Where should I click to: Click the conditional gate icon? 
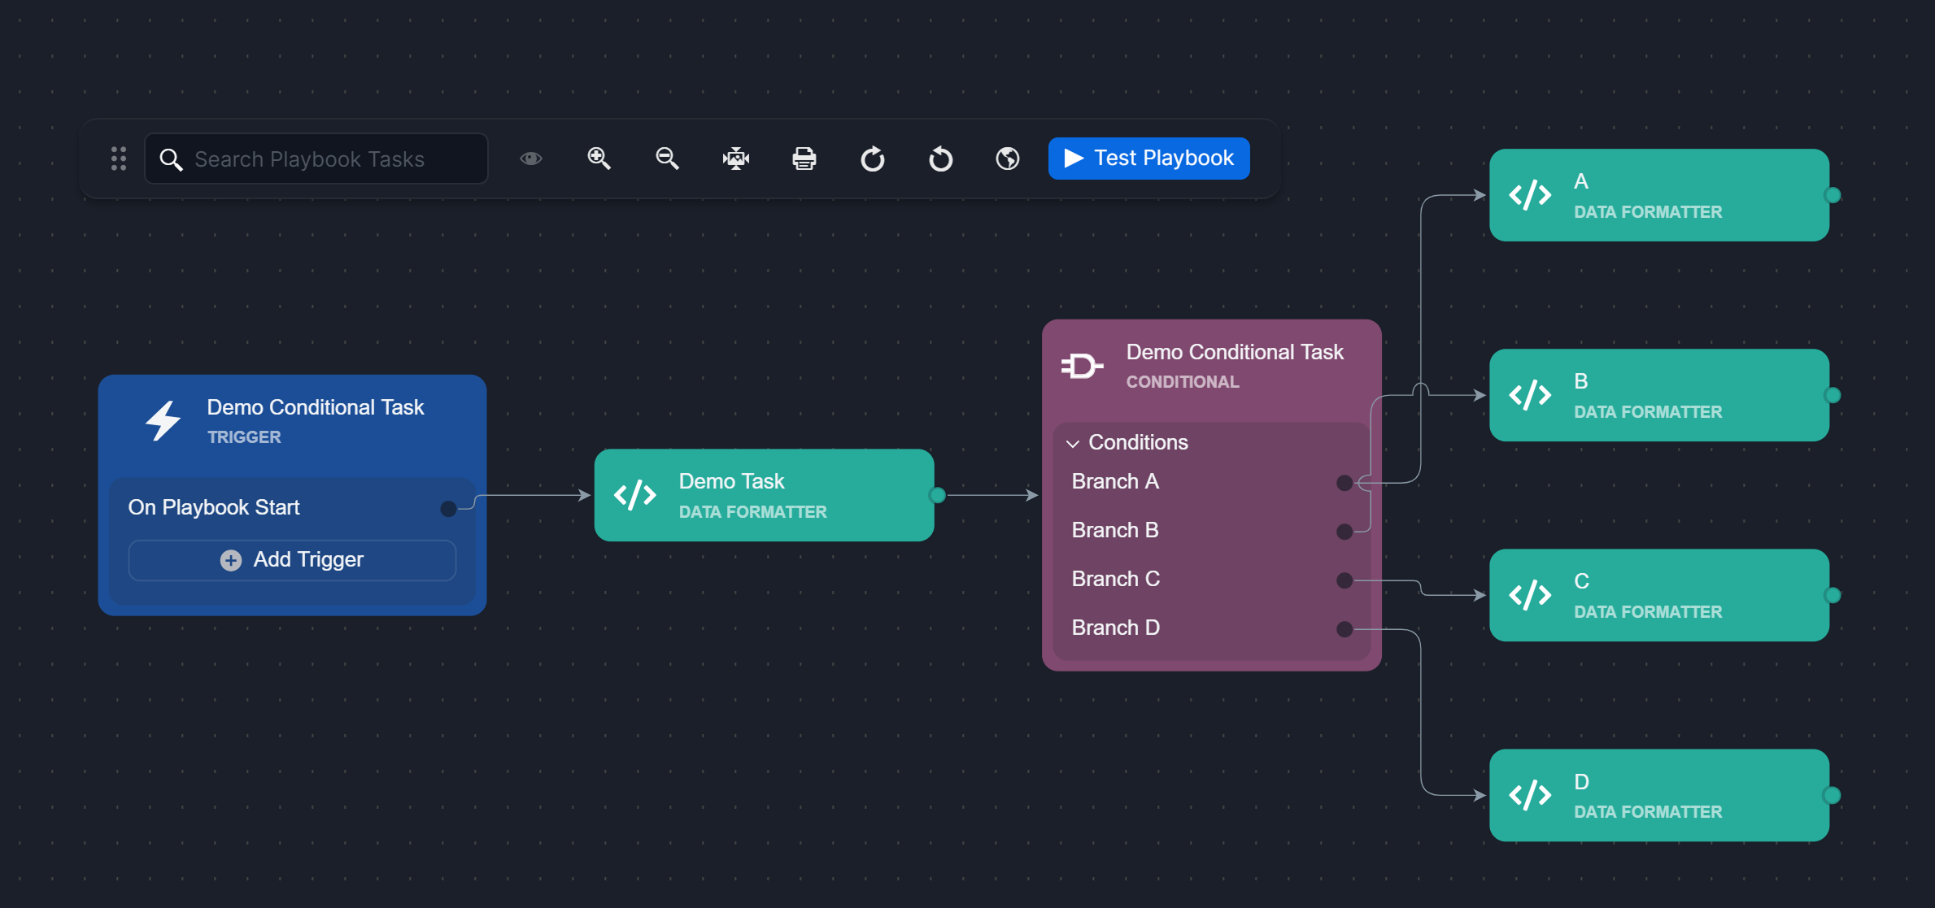pyautogui.click(x=1082, y=366)
